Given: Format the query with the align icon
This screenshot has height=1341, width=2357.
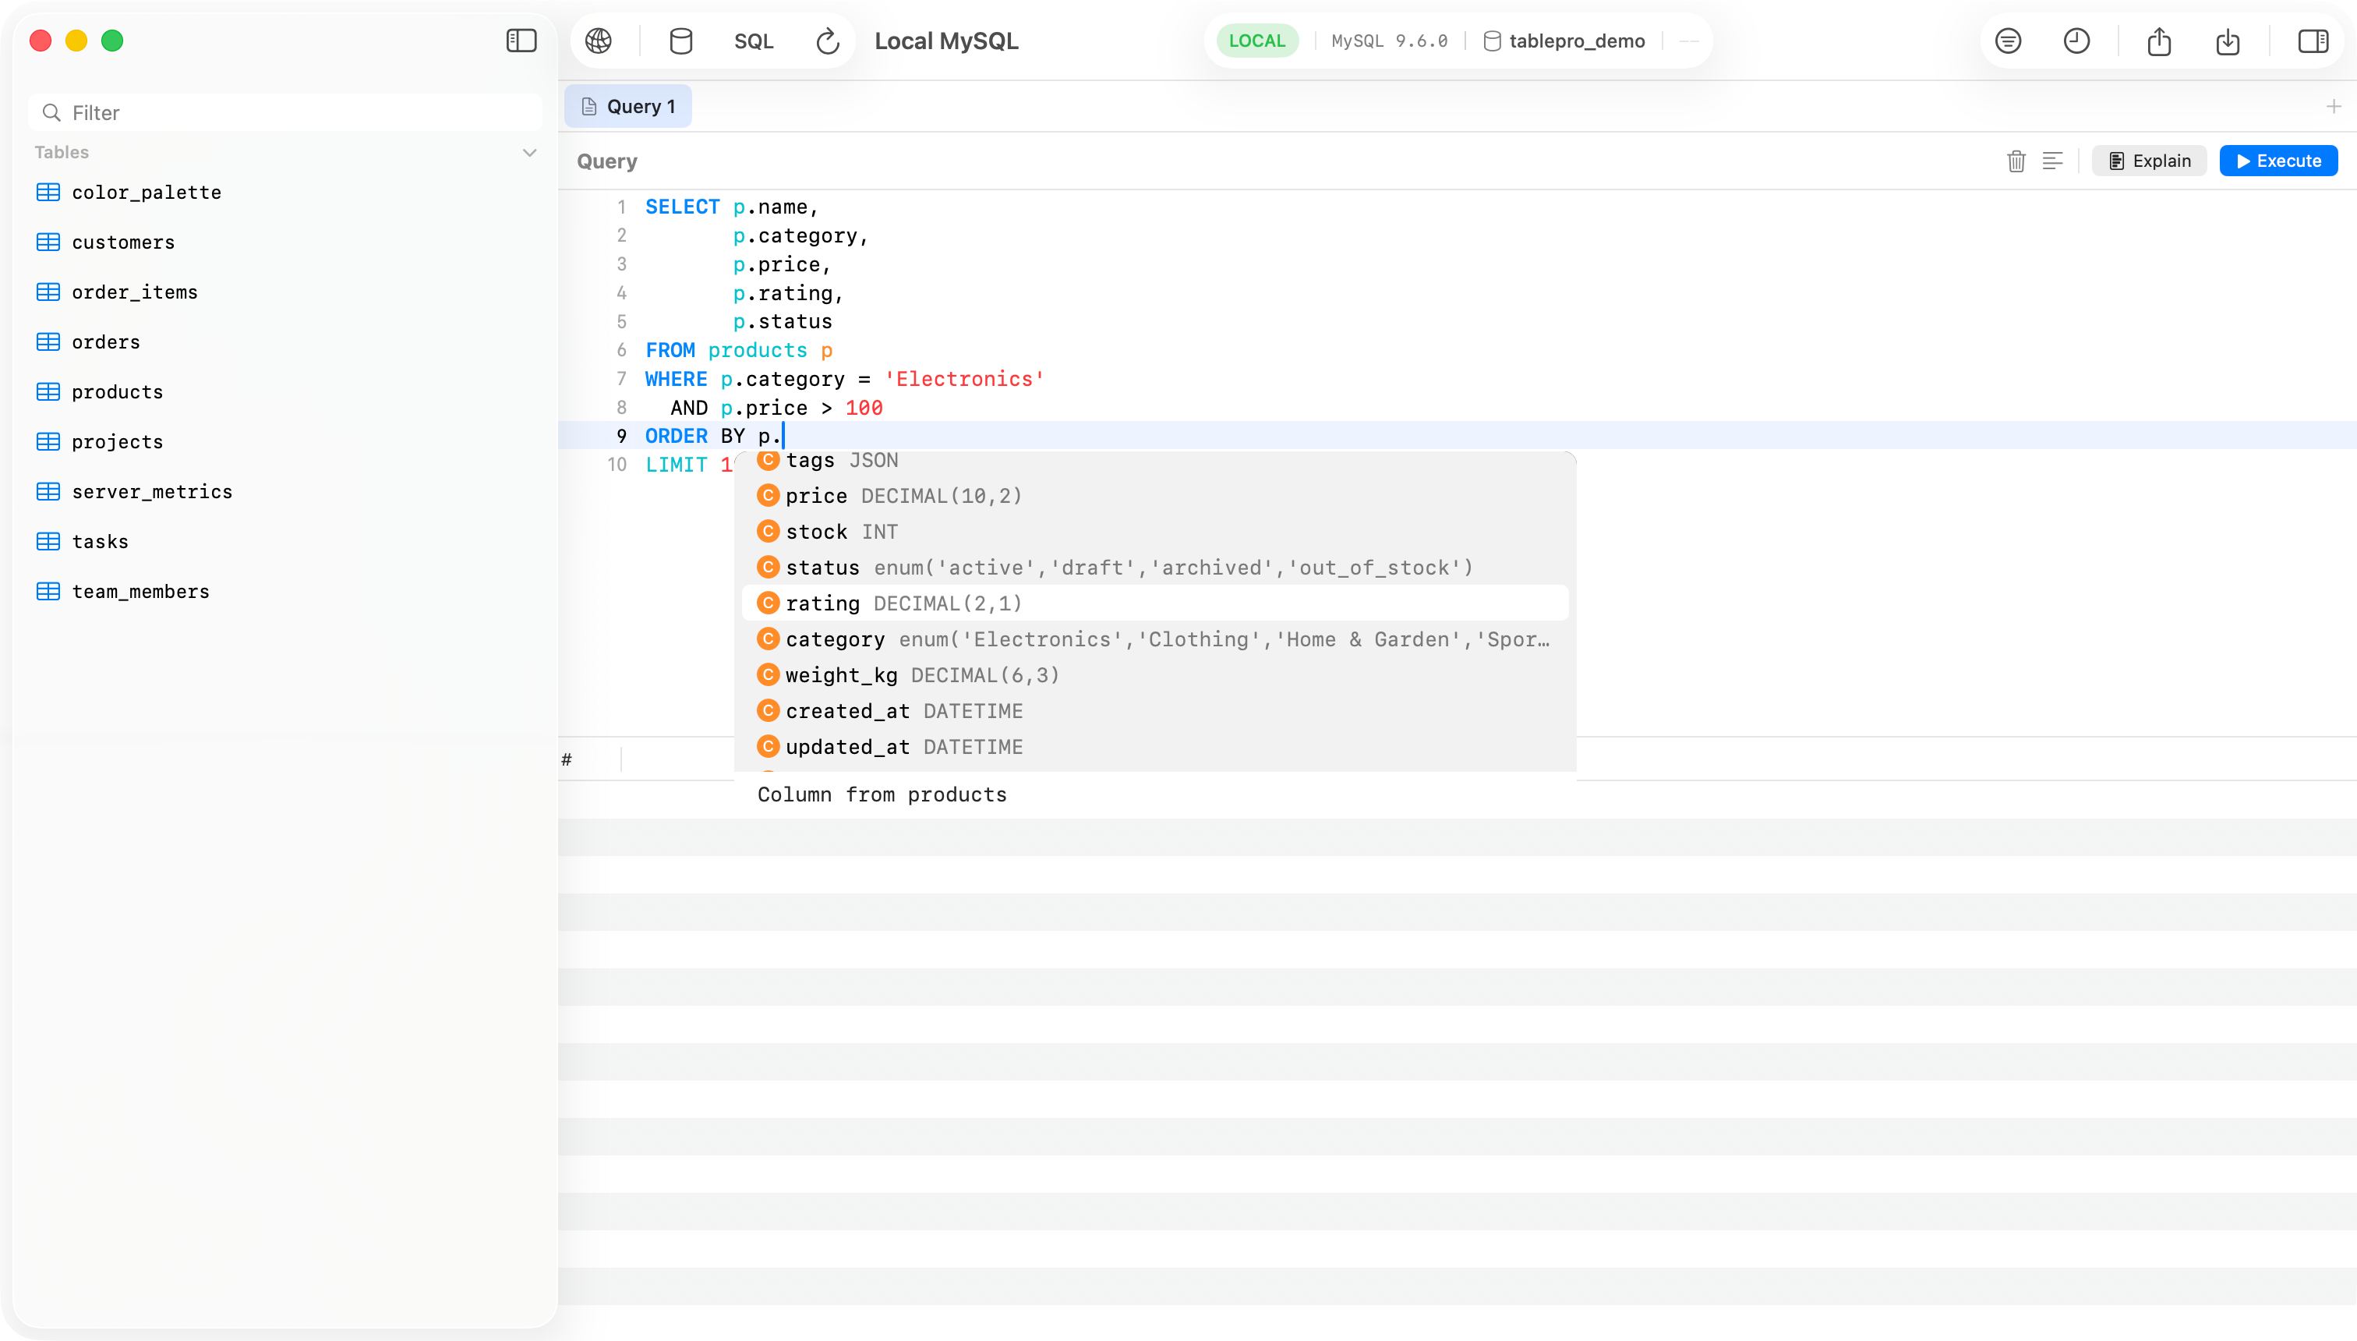Looking at the screenshot, I should 2053,161.
